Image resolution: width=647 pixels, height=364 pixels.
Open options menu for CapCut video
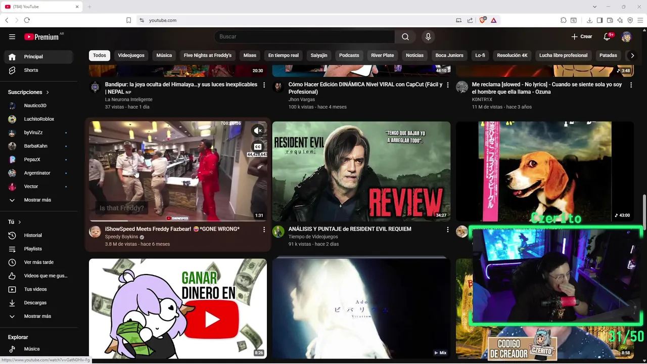tap(447, 85)
